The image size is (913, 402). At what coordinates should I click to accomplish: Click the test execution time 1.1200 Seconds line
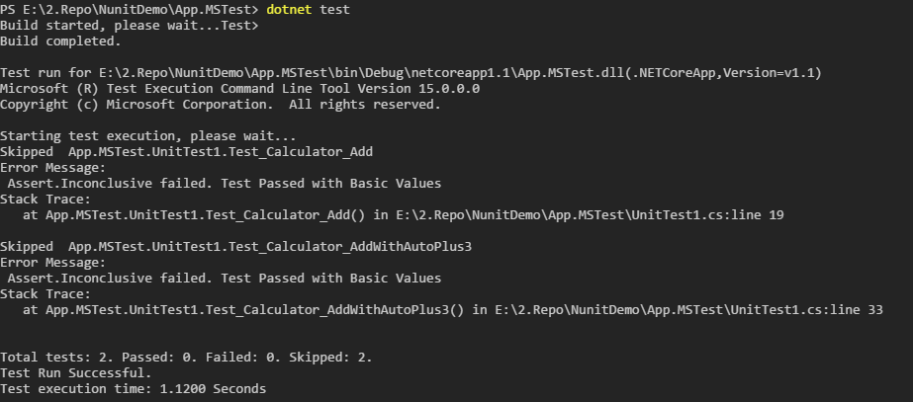(x=133, y=389)
